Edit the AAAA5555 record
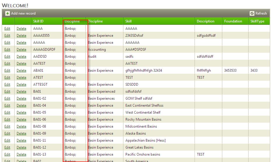 pos(7,36)
